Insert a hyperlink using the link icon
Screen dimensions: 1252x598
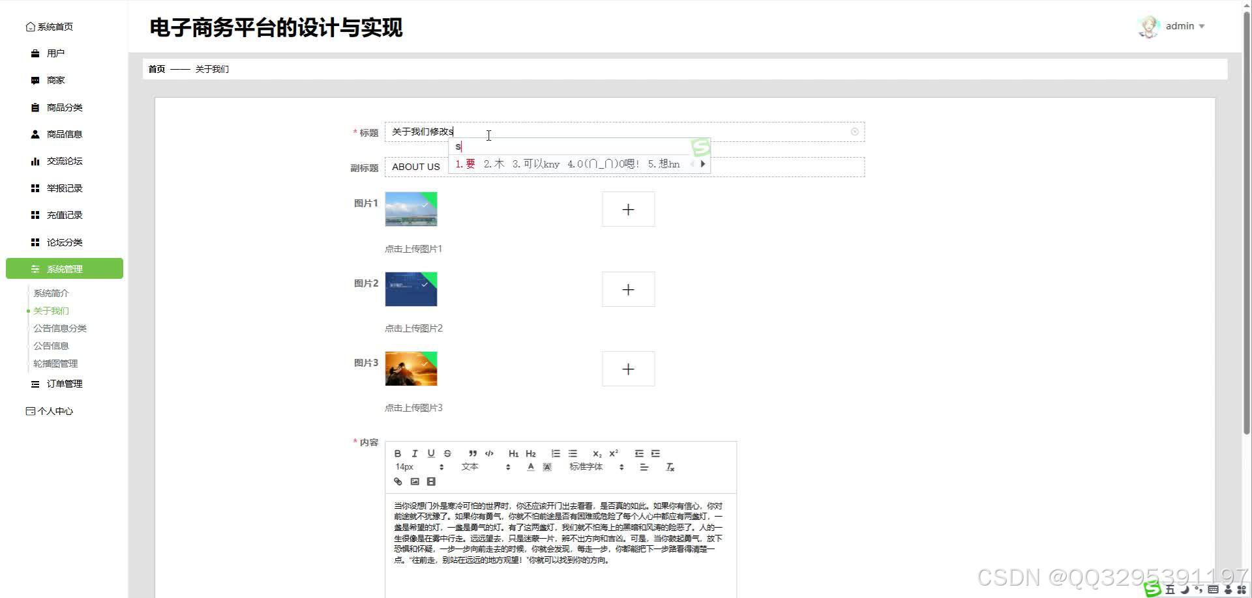[x=398, y=481]
